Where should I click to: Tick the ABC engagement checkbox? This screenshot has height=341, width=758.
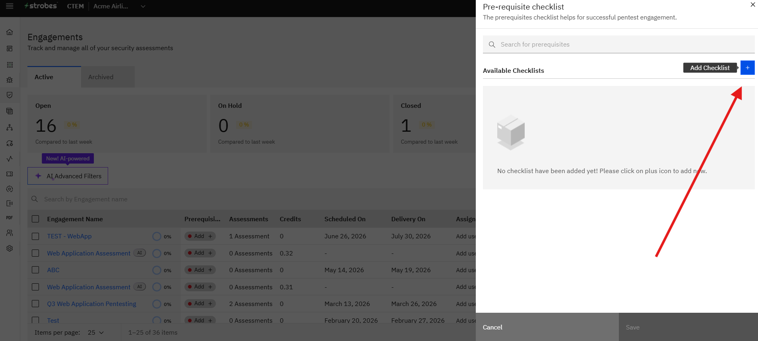click(x=35, y=270)
